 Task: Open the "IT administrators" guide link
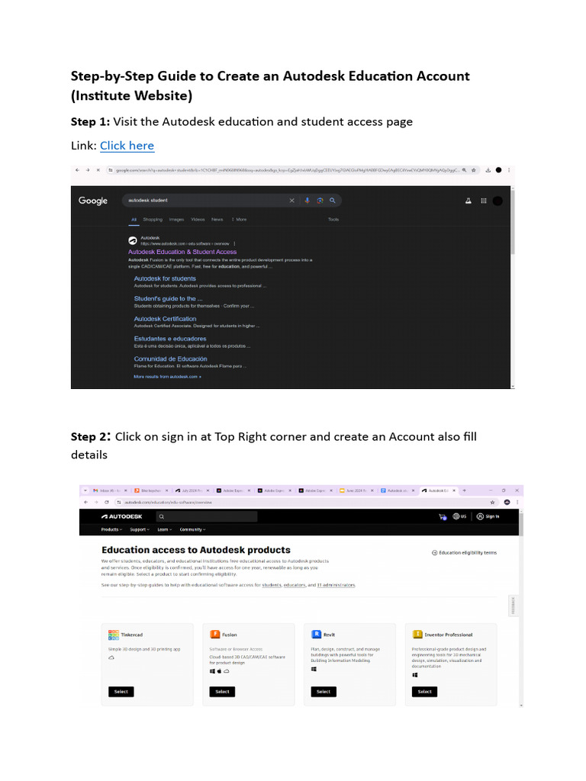coord(336,585)
